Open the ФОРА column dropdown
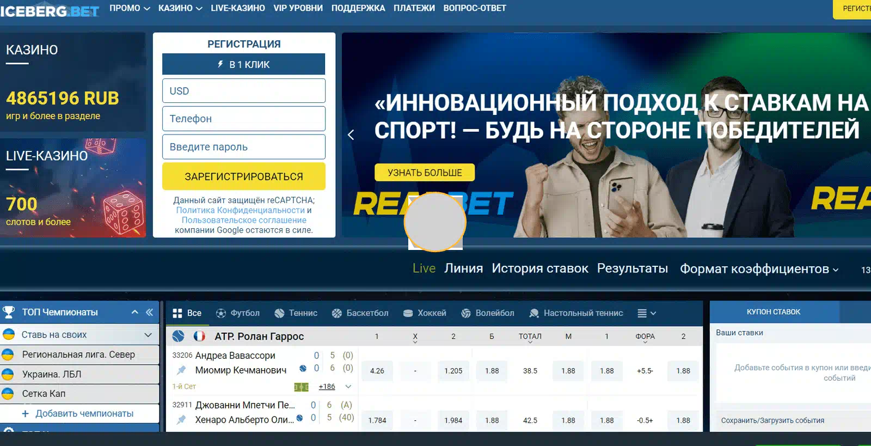 click(645, 338)
